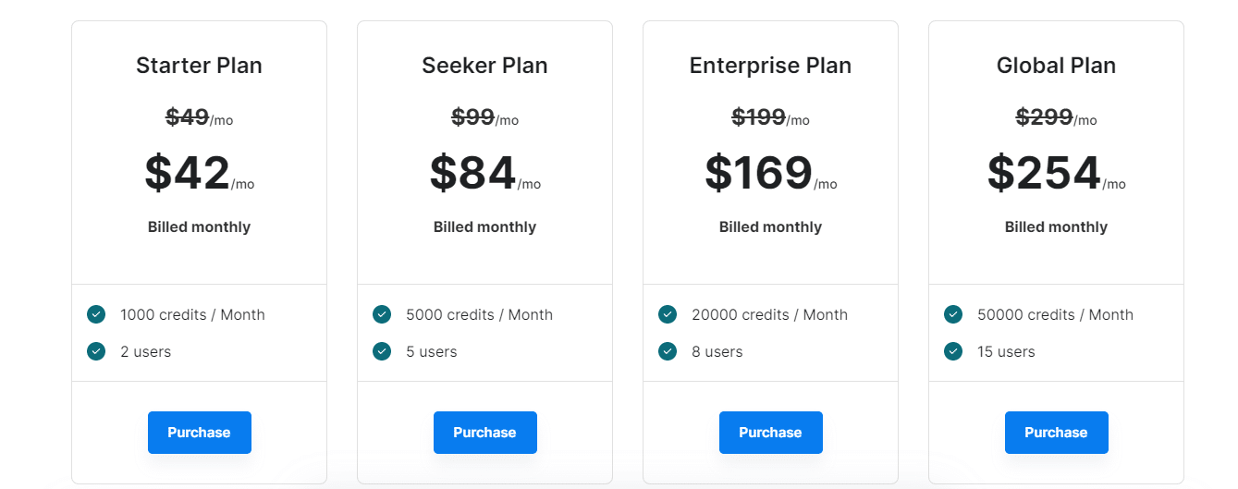Click checkmark icon beside 8 users
The width and height of the screenshot is (1238, 489).
click(668, 351)
